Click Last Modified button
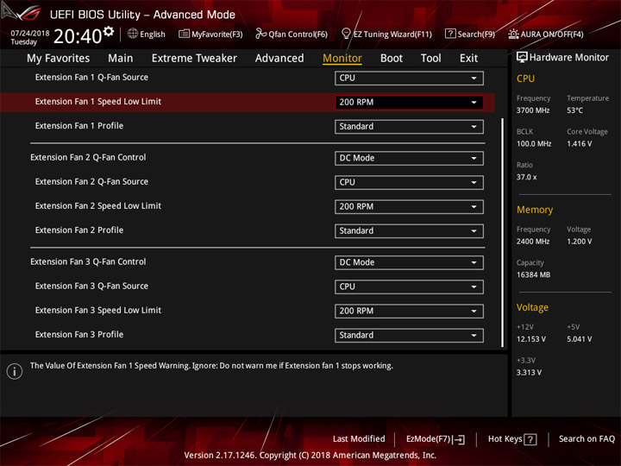 (x=359, y=438)
